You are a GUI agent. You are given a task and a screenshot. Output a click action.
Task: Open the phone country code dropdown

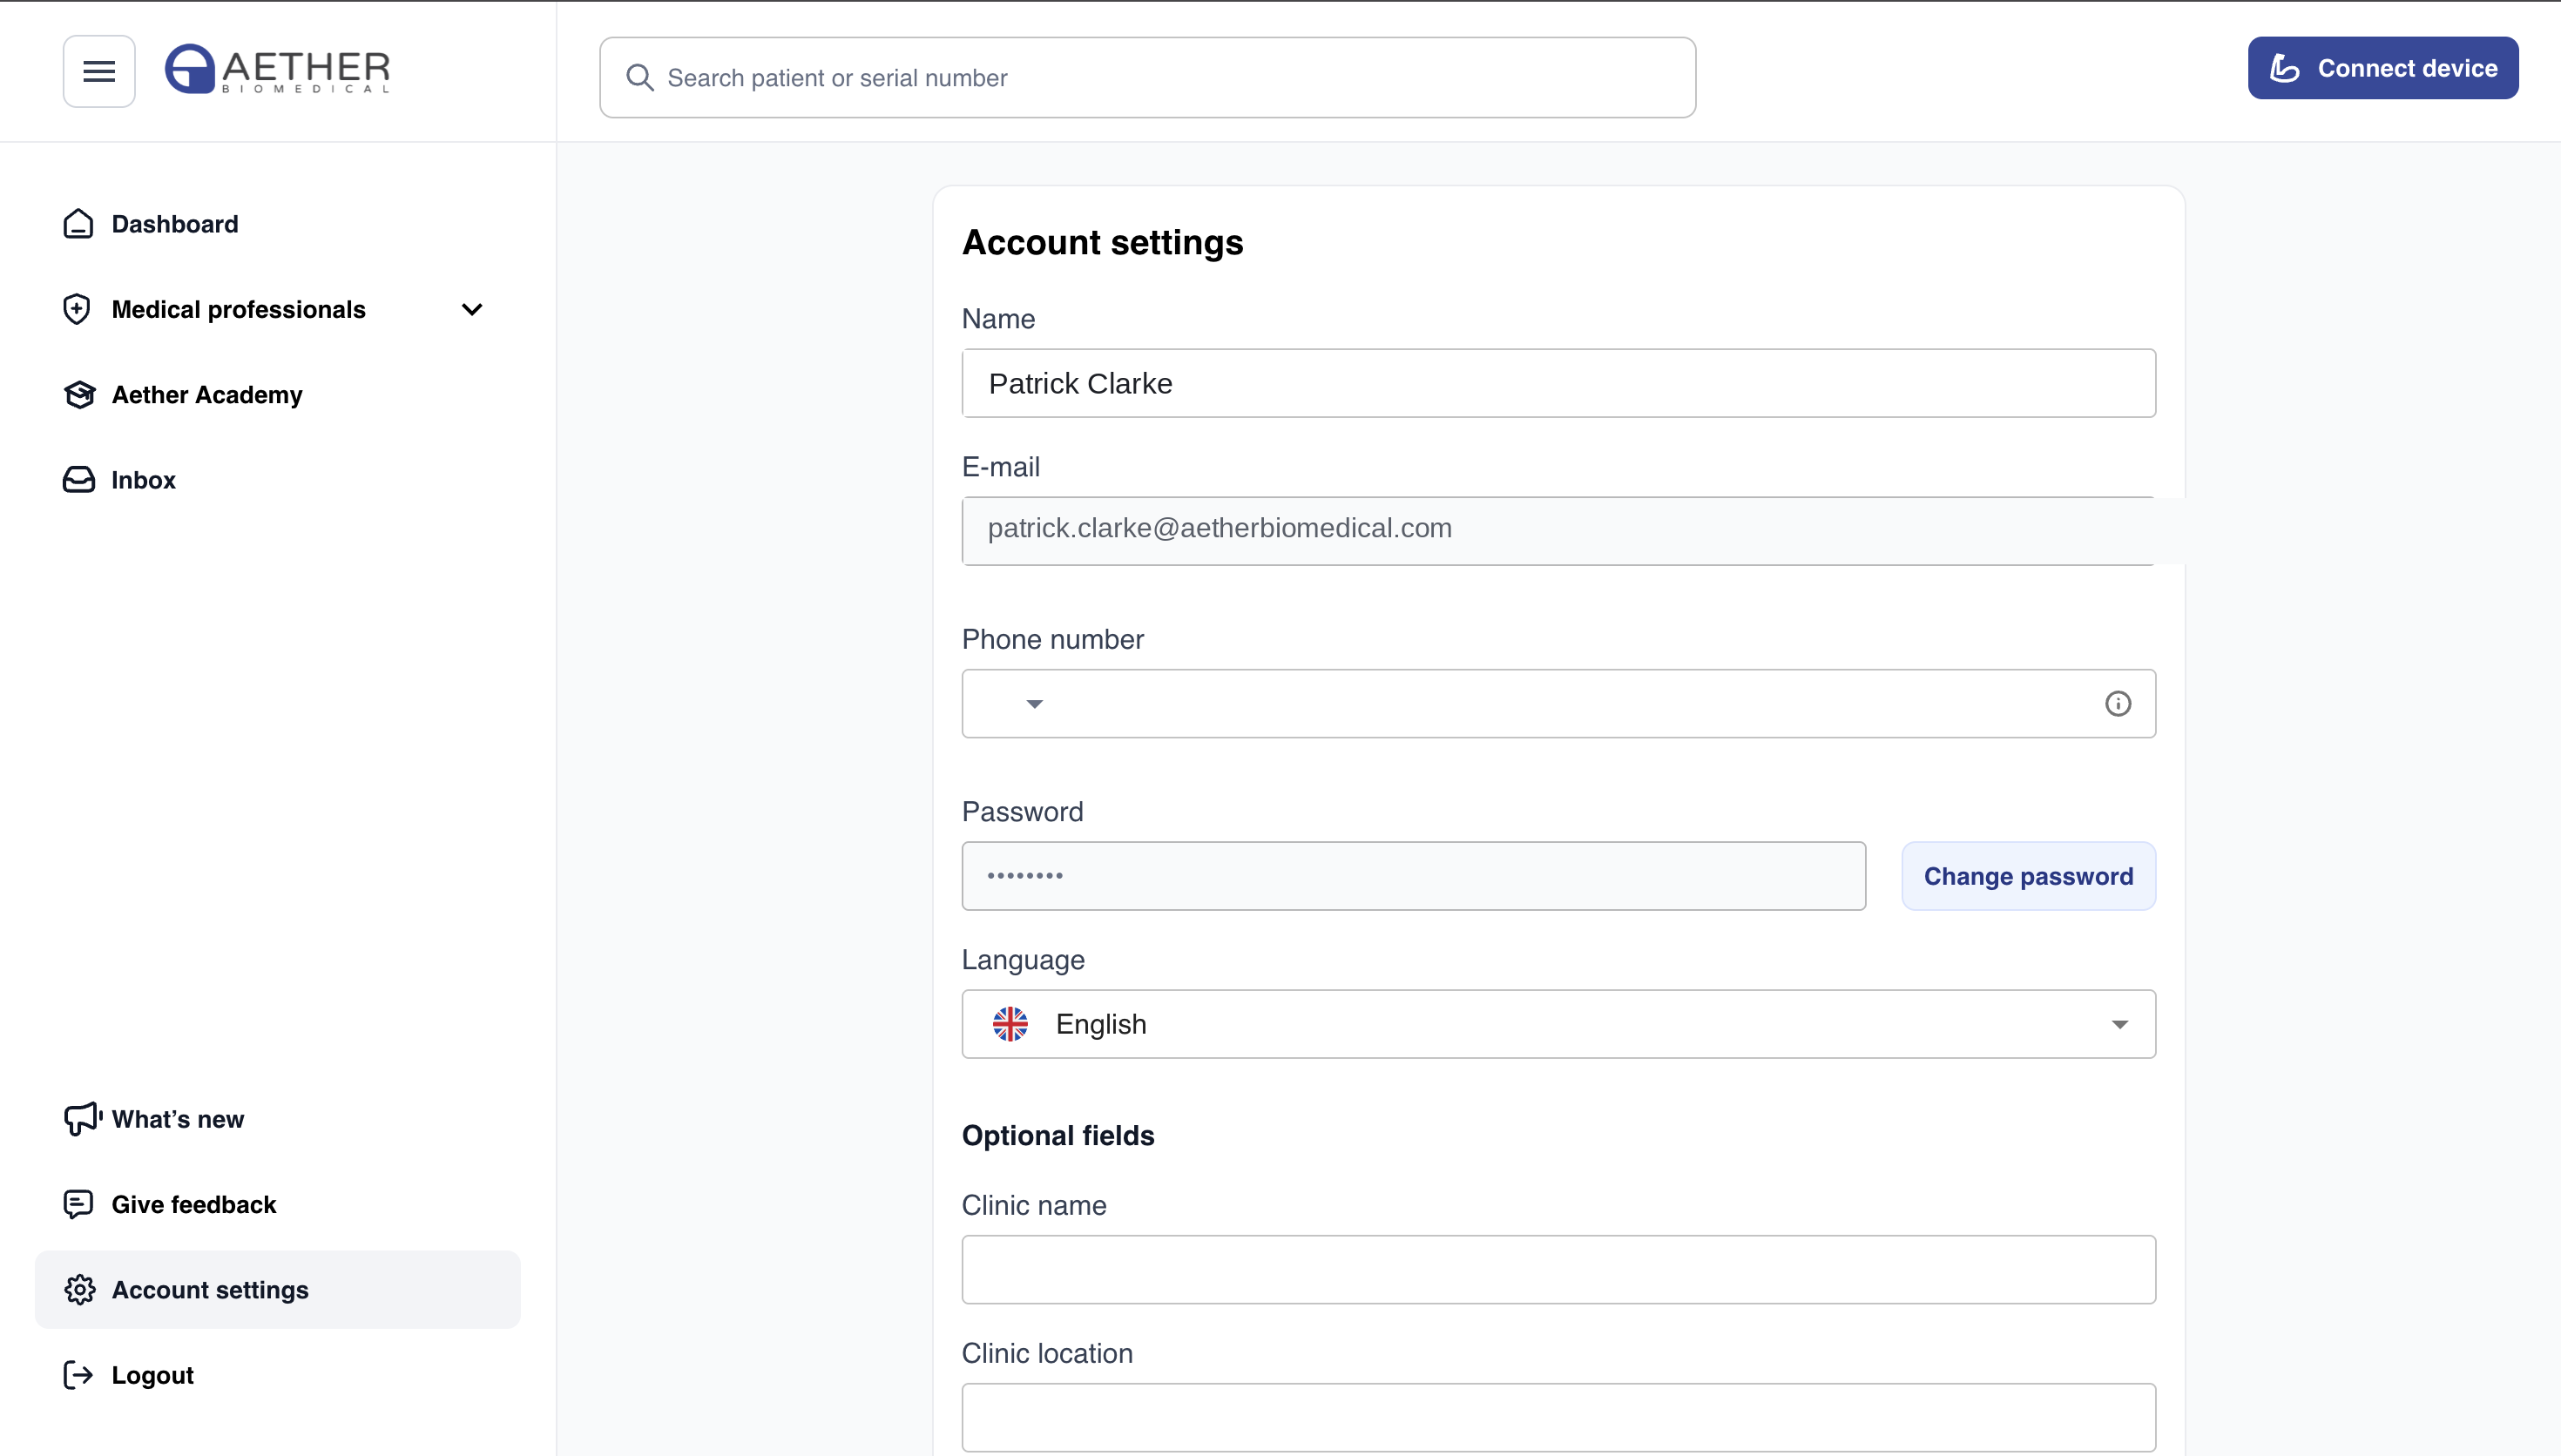coord(1034,704)
